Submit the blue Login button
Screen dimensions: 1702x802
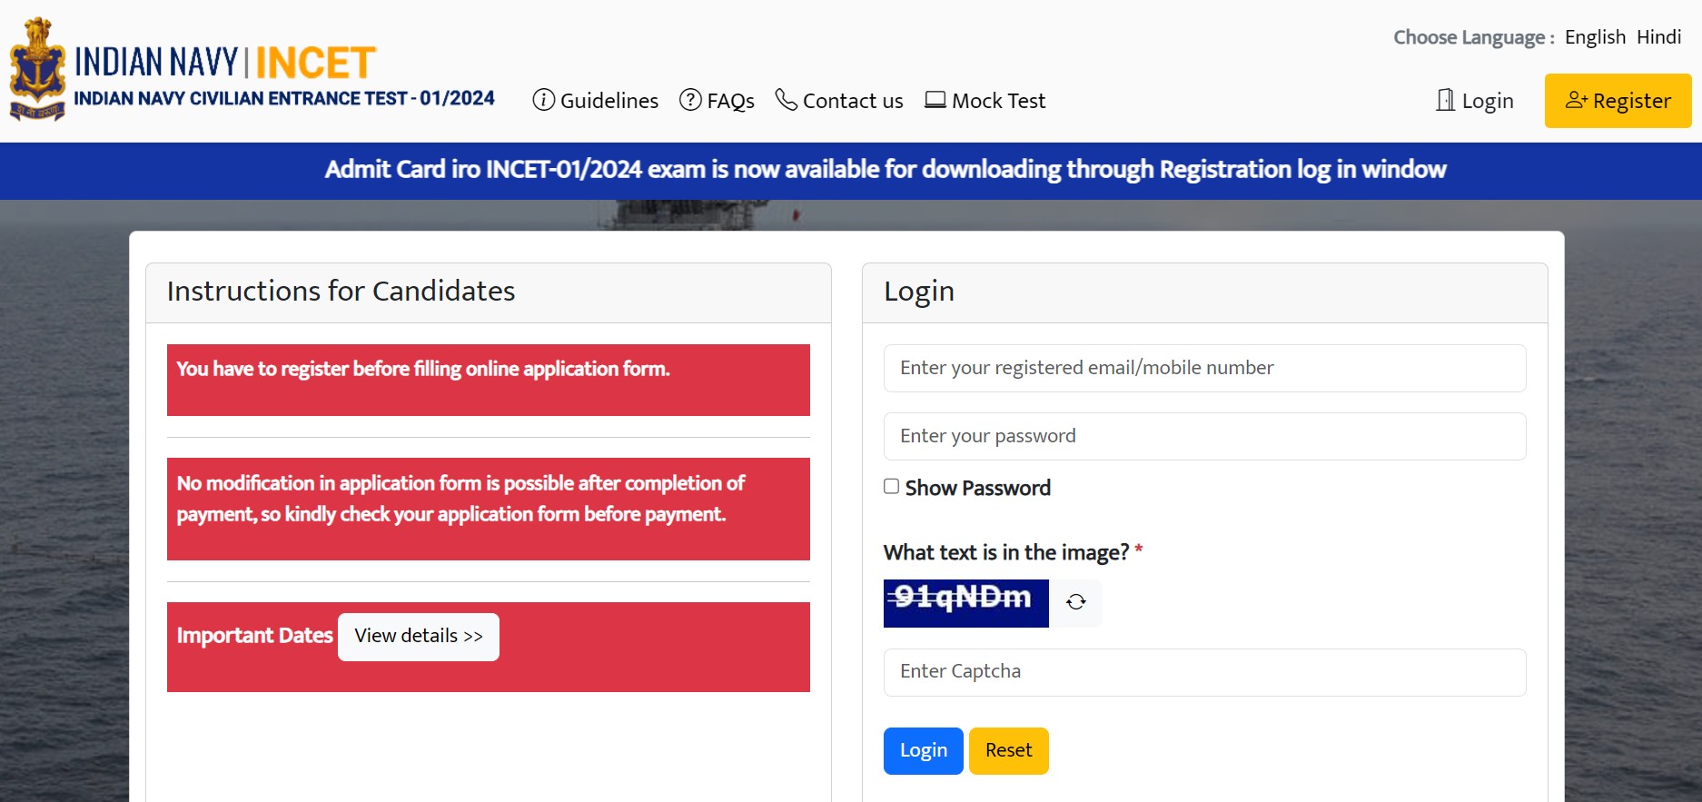point(924,751)
